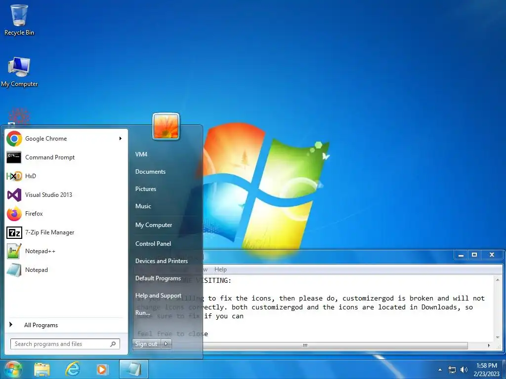Show hidden tray icons arrow
This screenshot has height=379, width=506.
[x=440, y=370]
